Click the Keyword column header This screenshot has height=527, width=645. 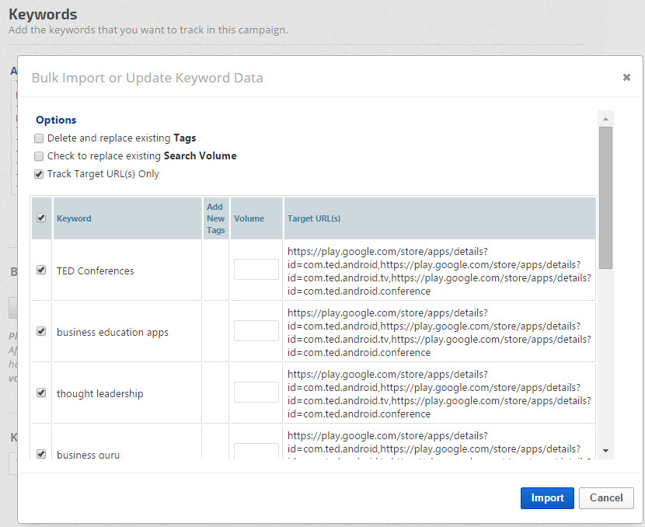(74, 218)
